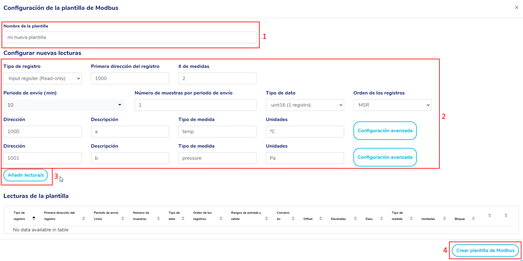The height and width of the screenshot is (261, 523).
Task: Open Configuración avanzada for the temp reading
Action: click(x=385, y=131)
